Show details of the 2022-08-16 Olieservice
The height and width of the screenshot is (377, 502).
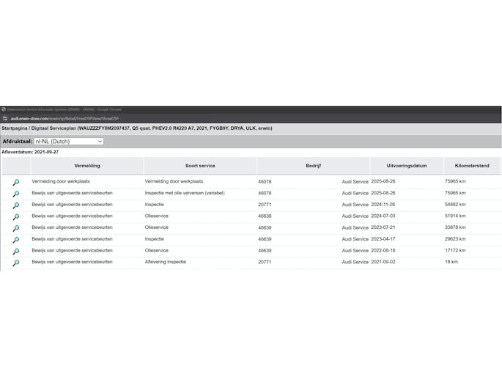tap(15, 252)
